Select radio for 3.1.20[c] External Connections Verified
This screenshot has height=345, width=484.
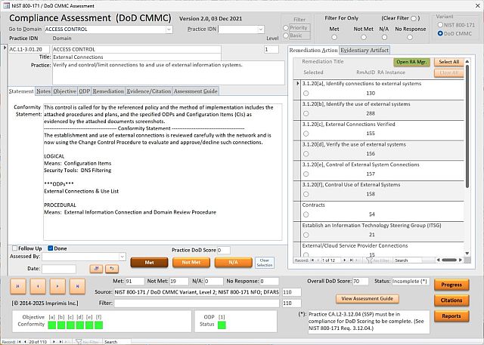pos(306,134)
